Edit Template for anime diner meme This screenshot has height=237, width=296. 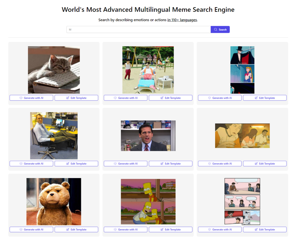pos(265,164)
